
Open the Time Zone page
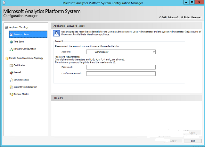pos(19,41)
